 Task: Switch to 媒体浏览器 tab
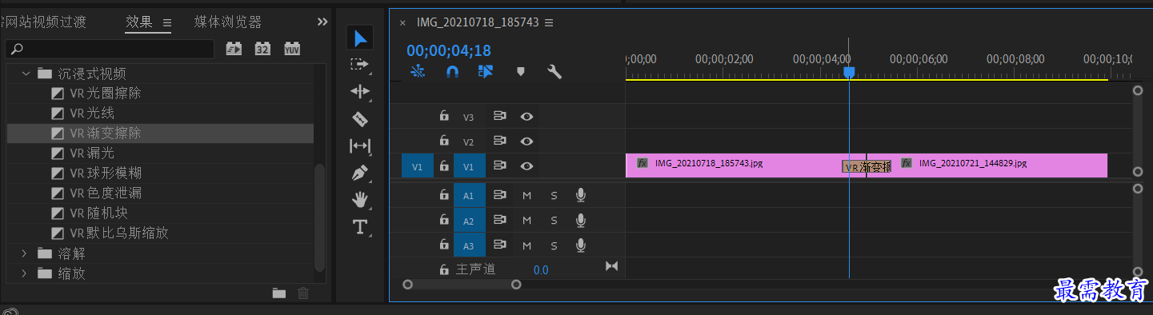point(228,22)
